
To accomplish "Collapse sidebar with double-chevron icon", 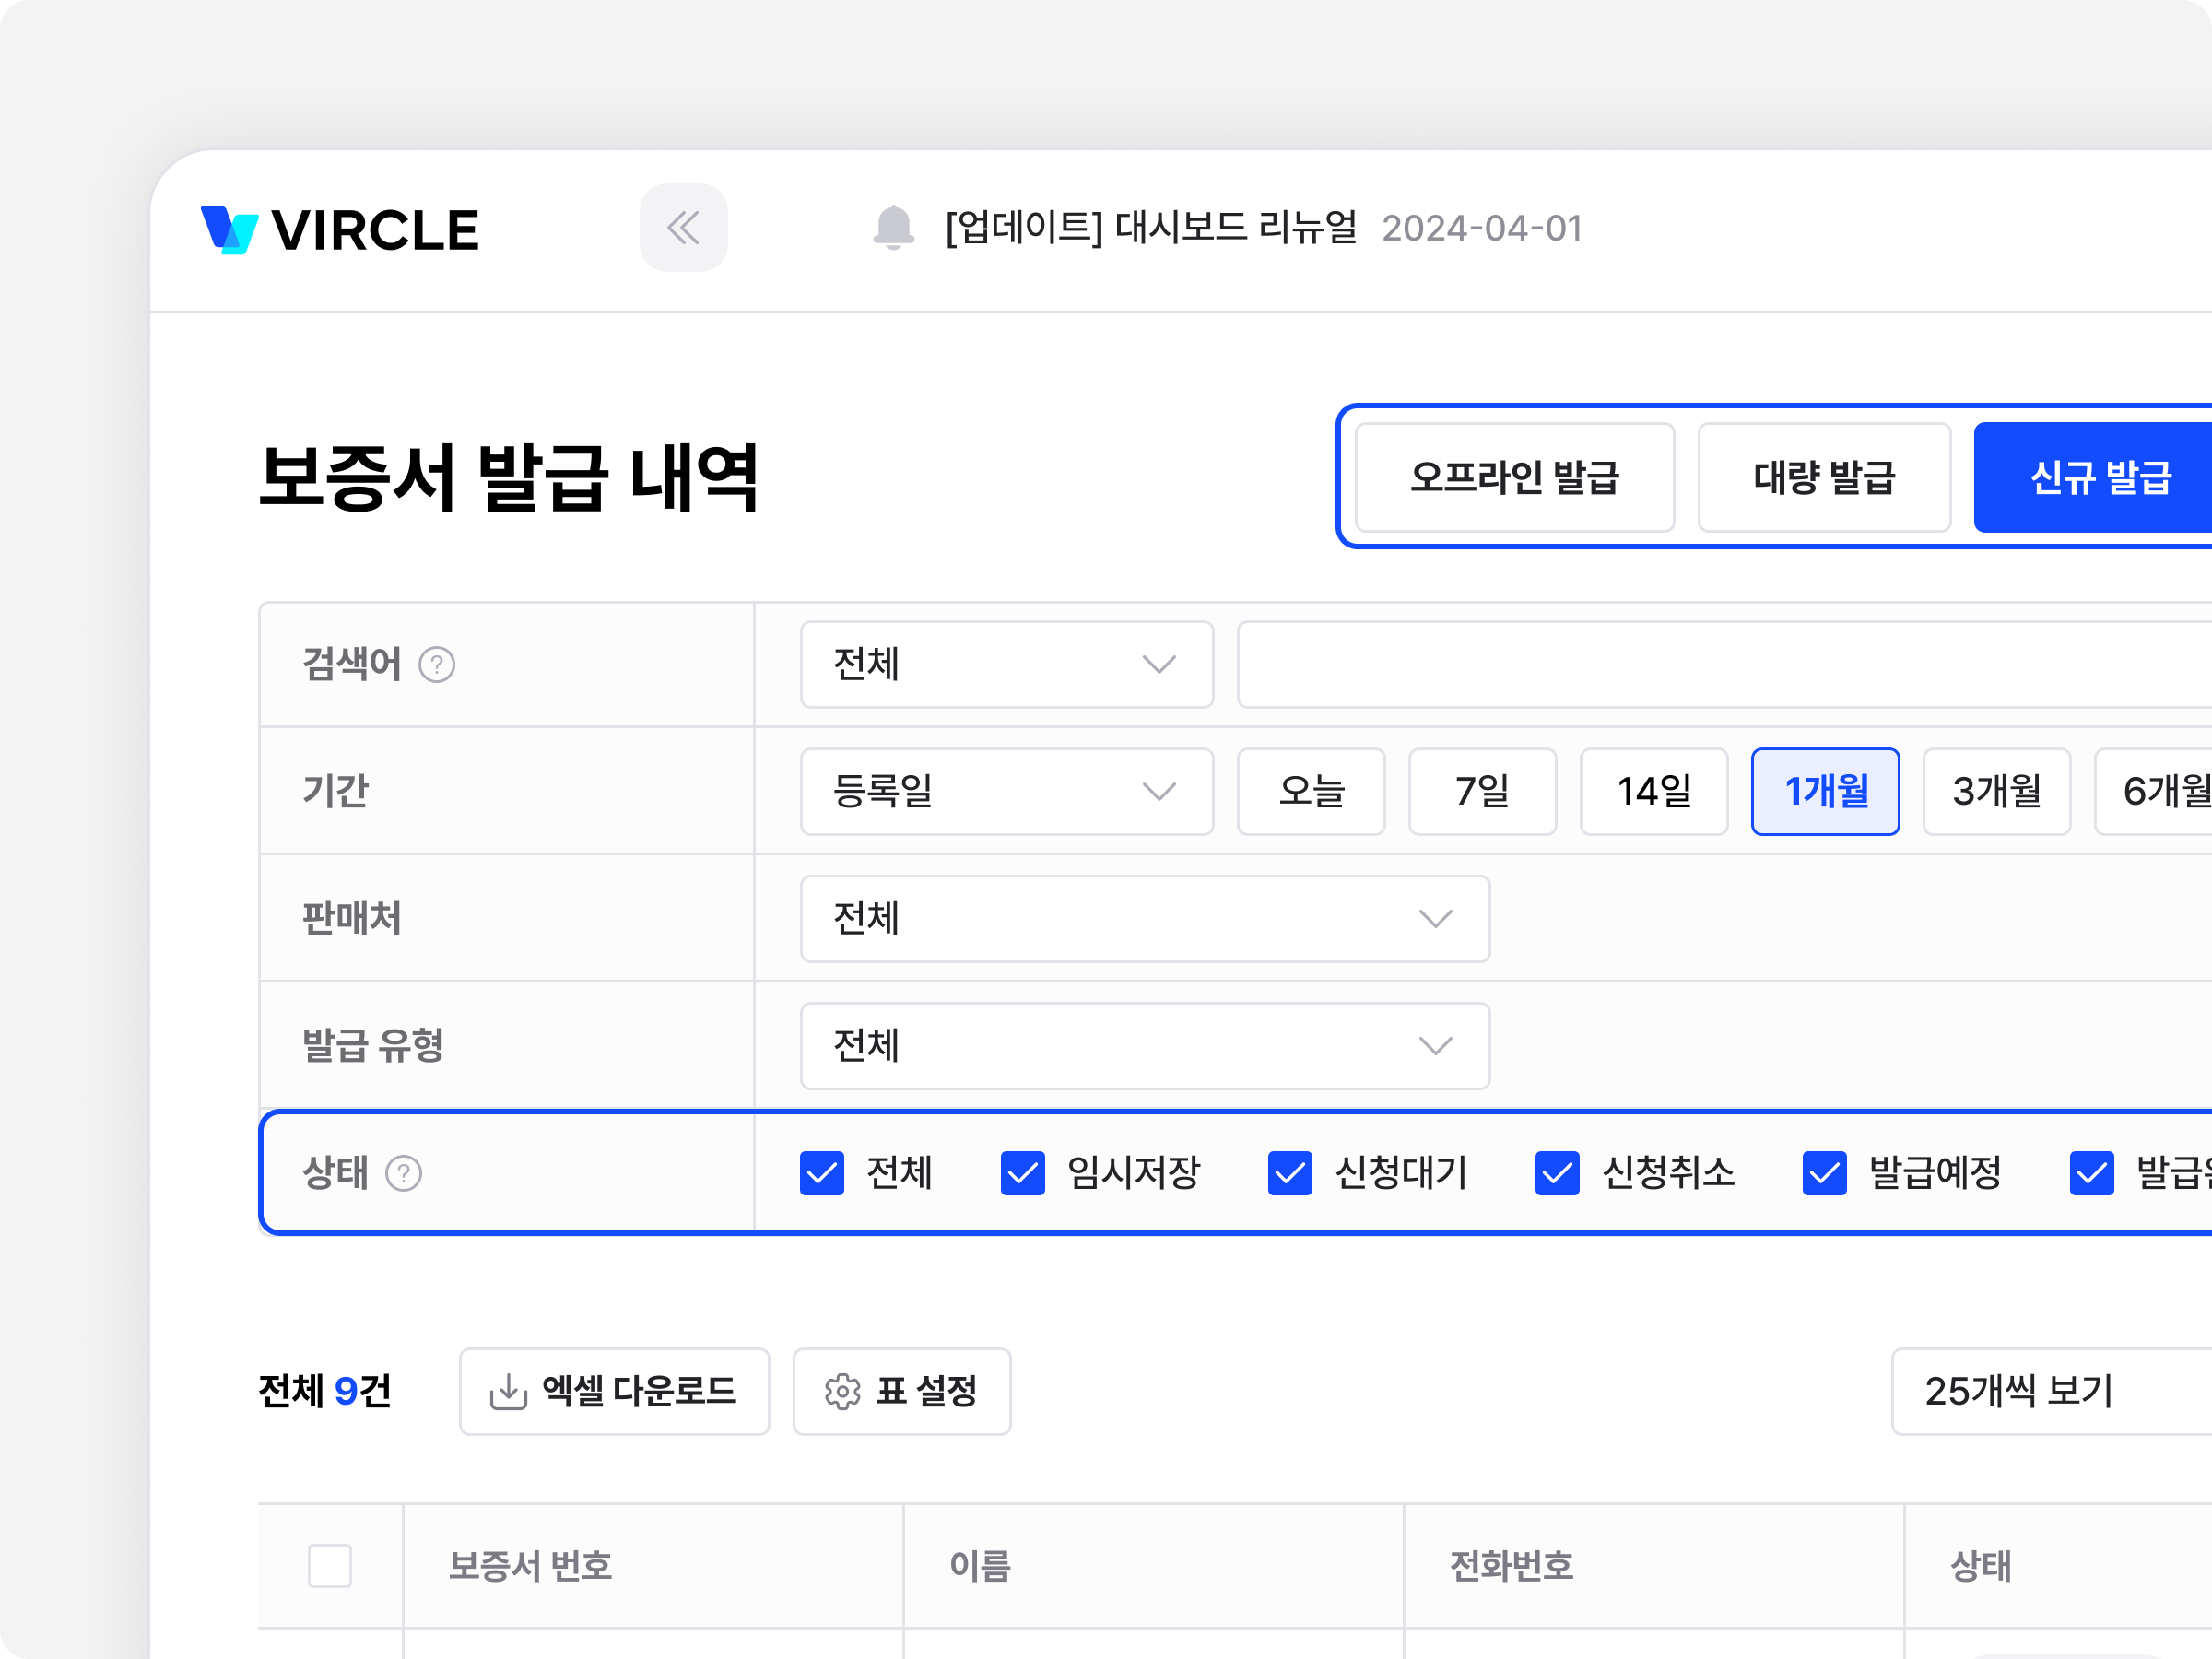I will (x=683, y=228).
